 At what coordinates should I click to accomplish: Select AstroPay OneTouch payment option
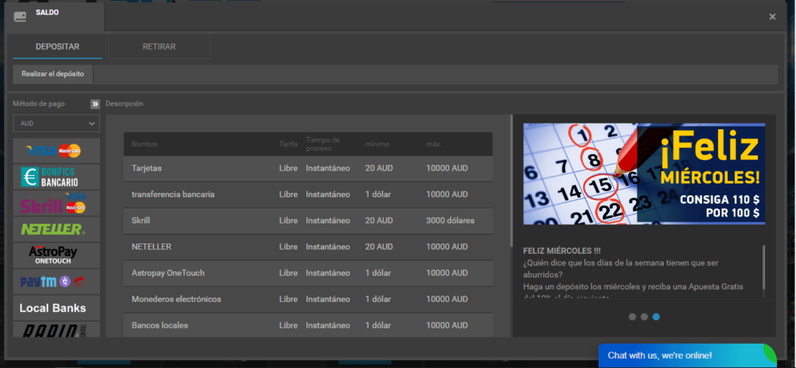point(56,255)
